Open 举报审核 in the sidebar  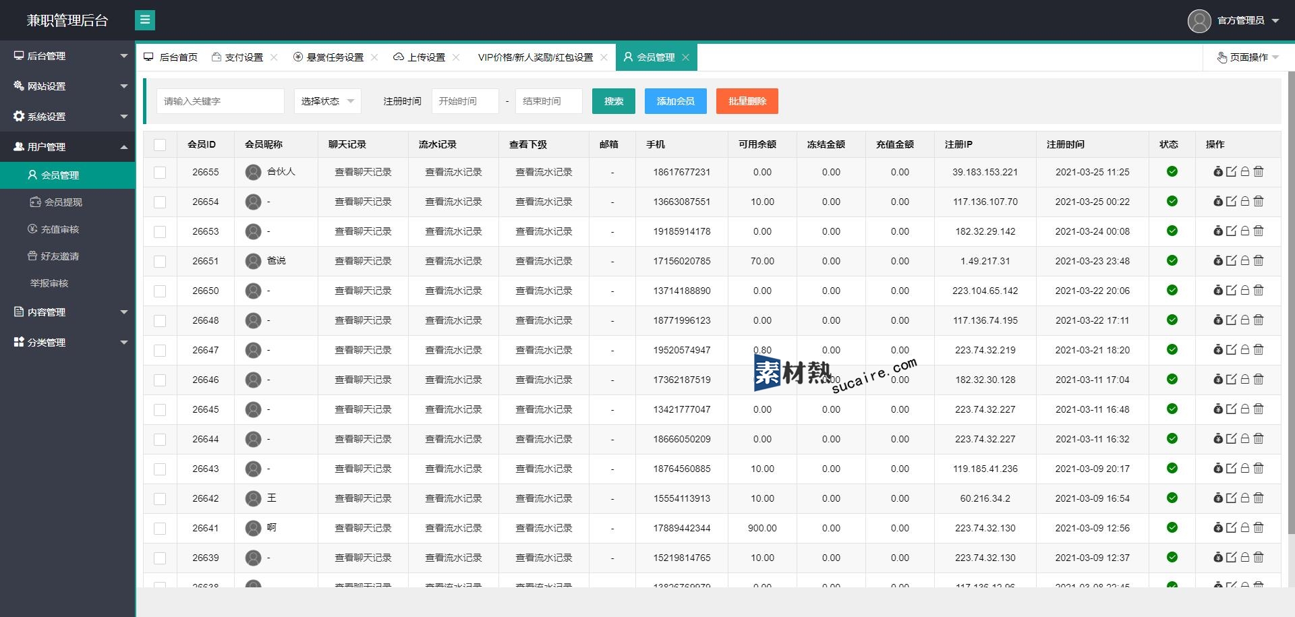67,283
